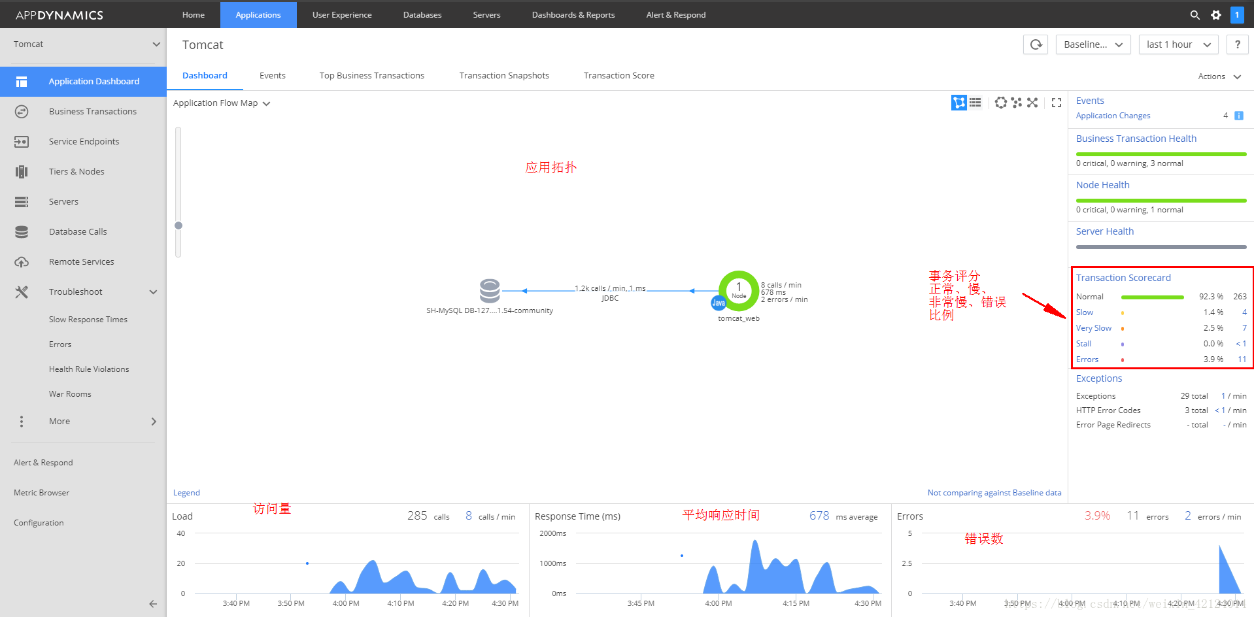Select the MySQL database icon on map
This screenshot has height=617, width=1254.
pyautogui.click(x=490, y=291)
